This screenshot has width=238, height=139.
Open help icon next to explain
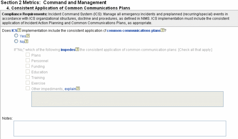78,89
